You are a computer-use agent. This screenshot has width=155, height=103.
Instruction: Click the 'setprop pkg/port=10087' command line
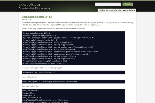pyautogui.click(x=48, y=45)
